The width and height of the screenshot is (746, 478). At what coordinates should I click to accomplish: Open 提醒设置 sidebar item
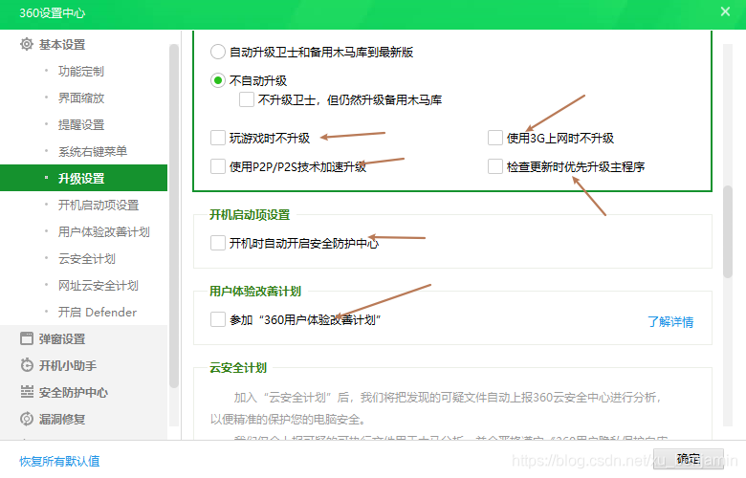(81, 124)
